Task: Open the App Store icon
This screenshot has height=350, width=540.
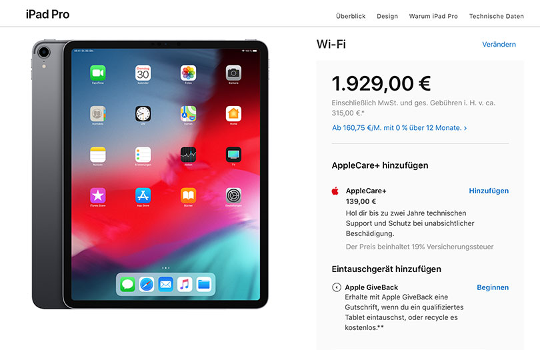Action: tap(143, 195)
